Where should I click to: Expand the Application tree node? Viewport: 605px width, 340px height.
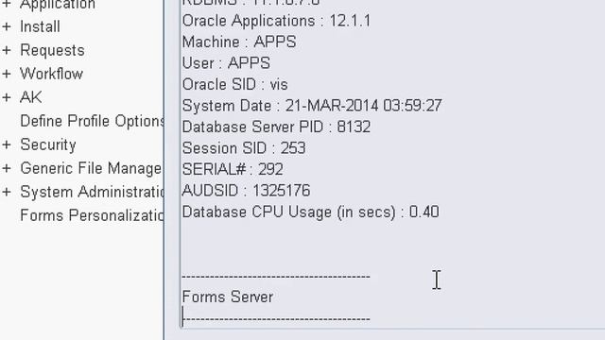pyautogui.click(x=7, y=4)
